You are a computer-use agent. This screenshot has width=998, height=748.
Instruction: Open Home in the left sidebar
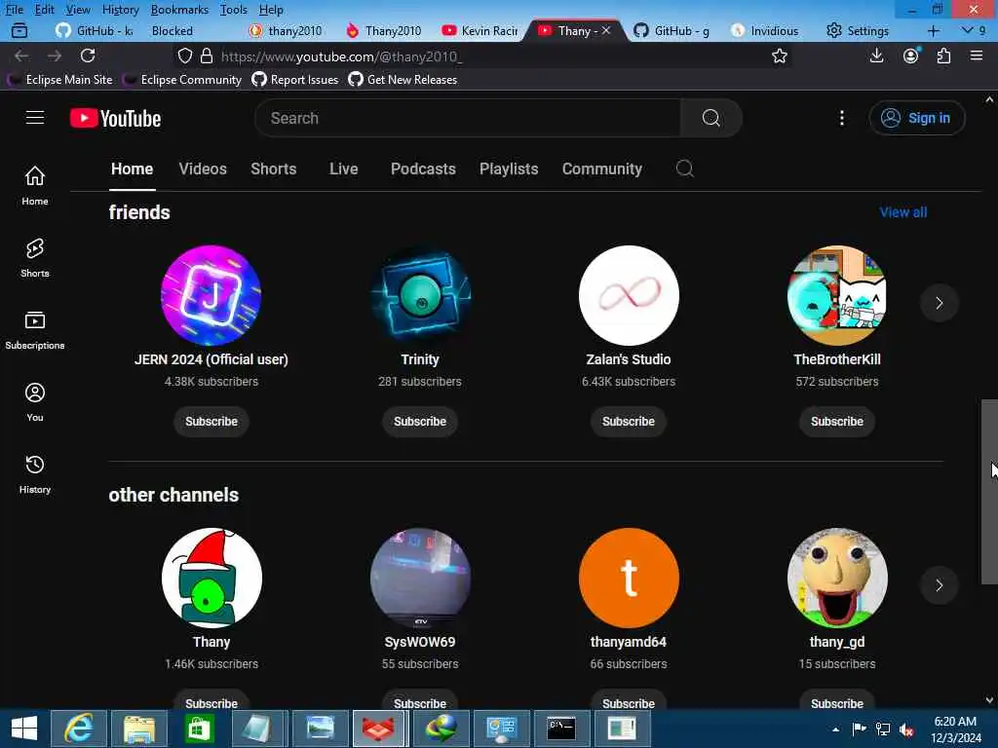pos(35,185)
